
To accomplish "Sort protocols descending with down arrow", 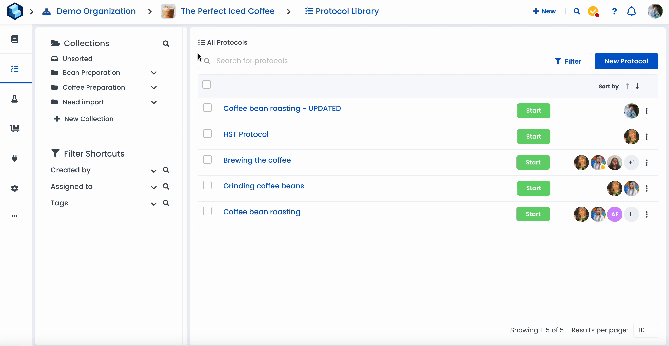I will [637, 86].
